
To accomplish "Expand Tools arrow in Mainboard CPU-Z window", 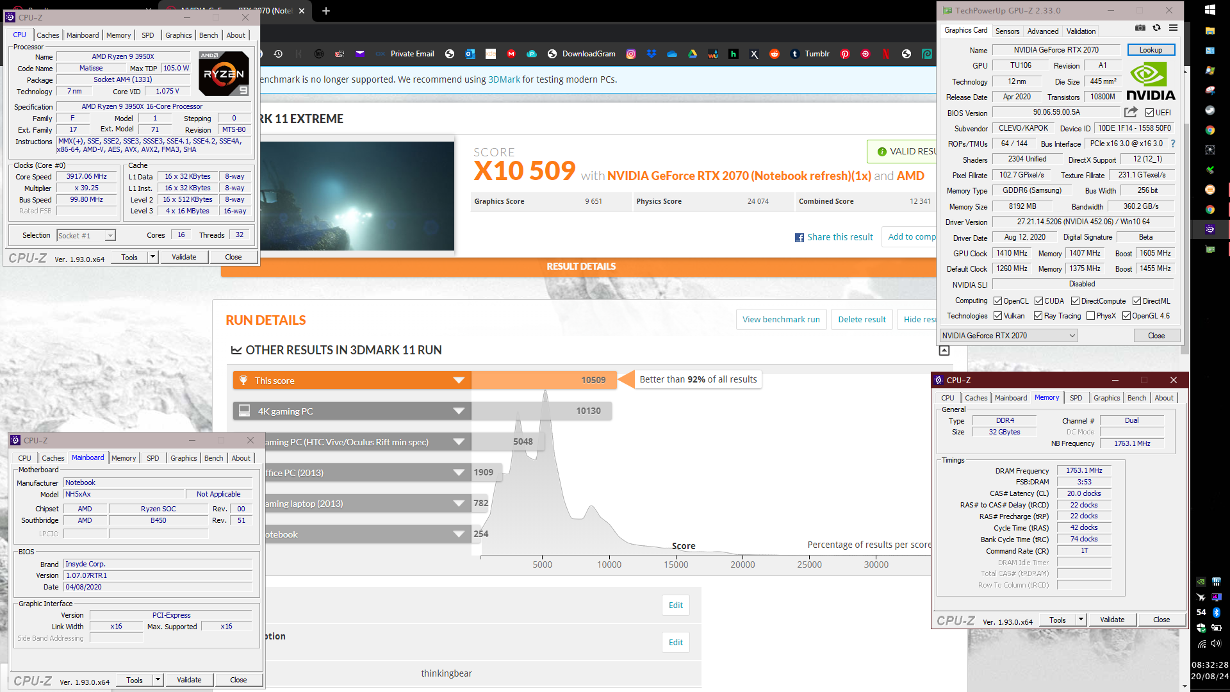I will [x=158, y=680].
